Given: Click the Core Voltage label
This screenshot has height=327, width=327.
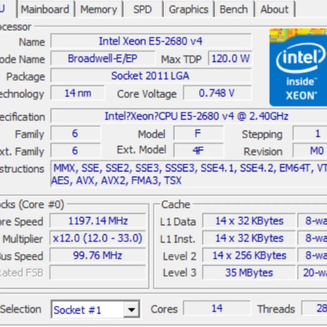Looking at the screenshot, I should (x=147, y=94).
